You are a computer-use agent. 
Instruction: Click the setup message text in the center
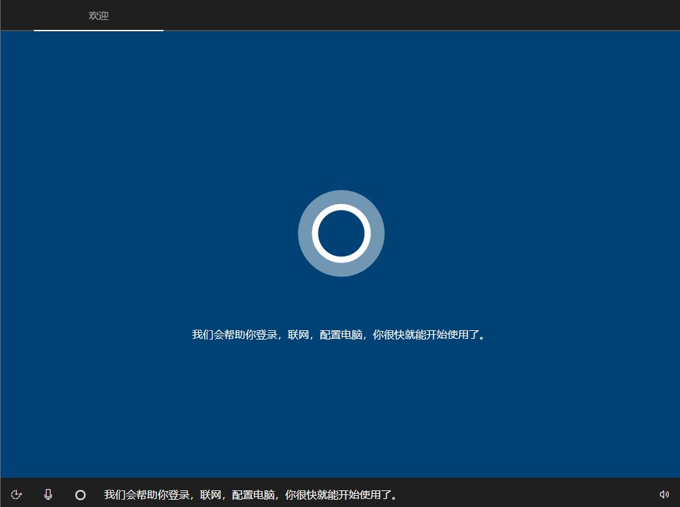point(339,335)
